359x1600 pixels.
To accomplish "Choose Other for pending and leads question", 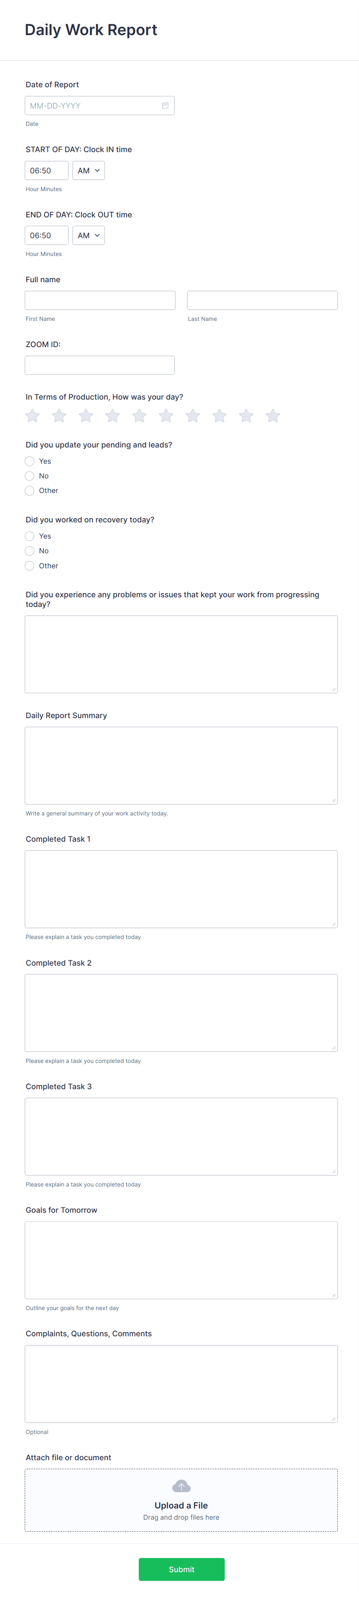I will point(29,490).
